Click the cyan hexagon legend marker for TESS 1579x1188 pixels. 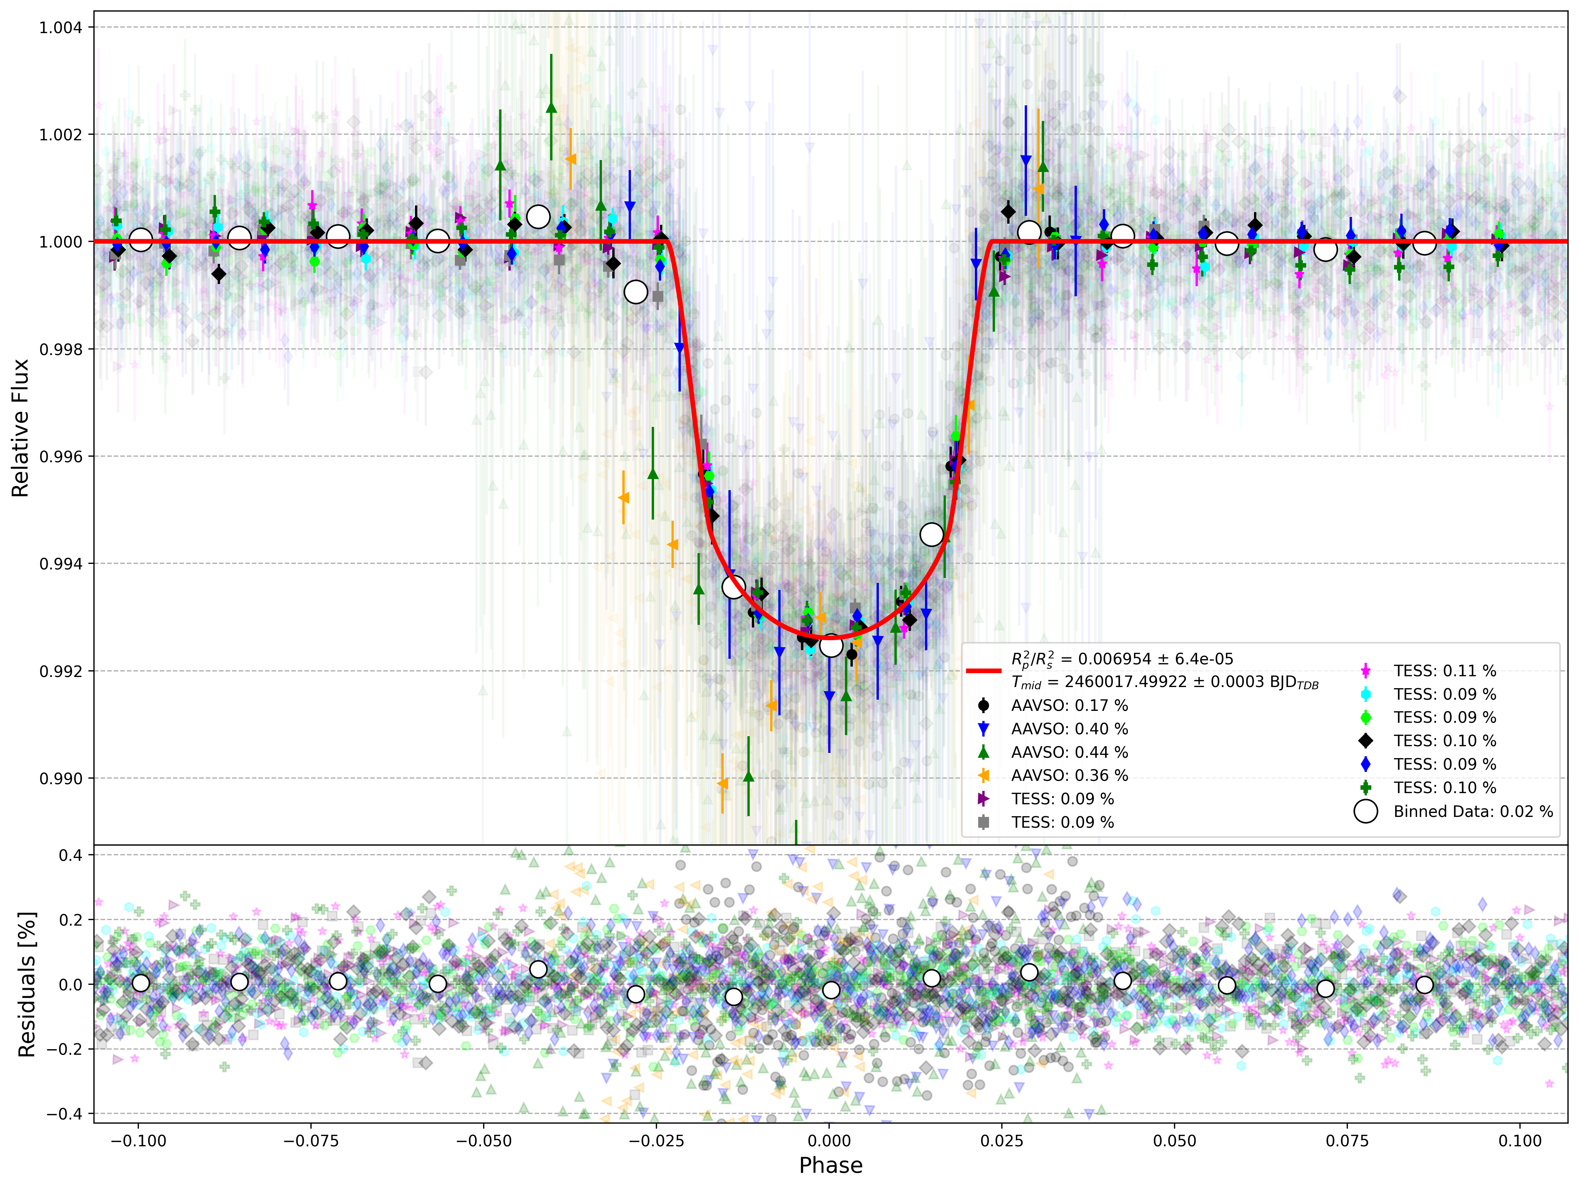(x=1366, y=694)
